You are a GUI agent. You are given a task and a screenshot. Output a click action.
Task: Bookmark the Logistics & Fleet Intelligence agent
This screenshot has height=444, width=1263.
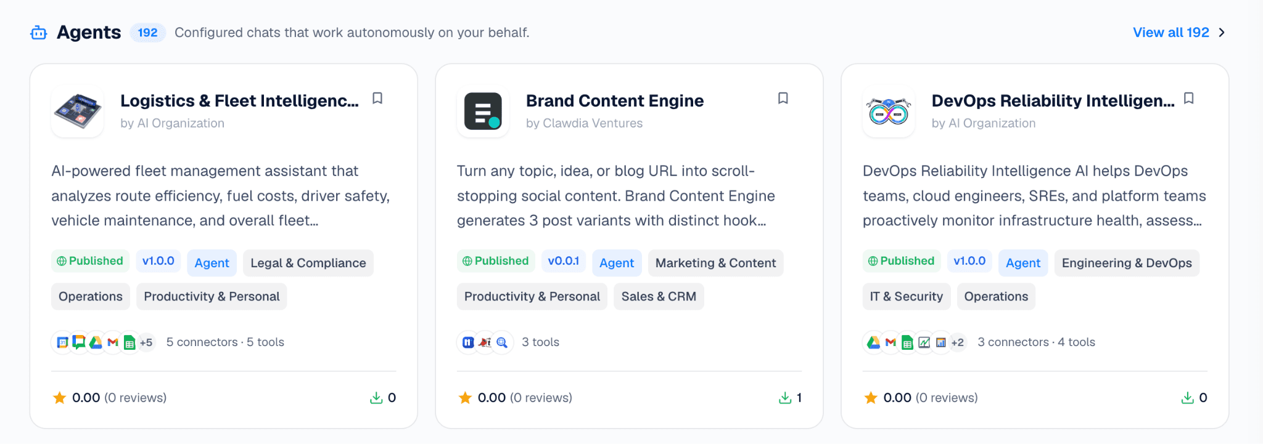point(377,99)
